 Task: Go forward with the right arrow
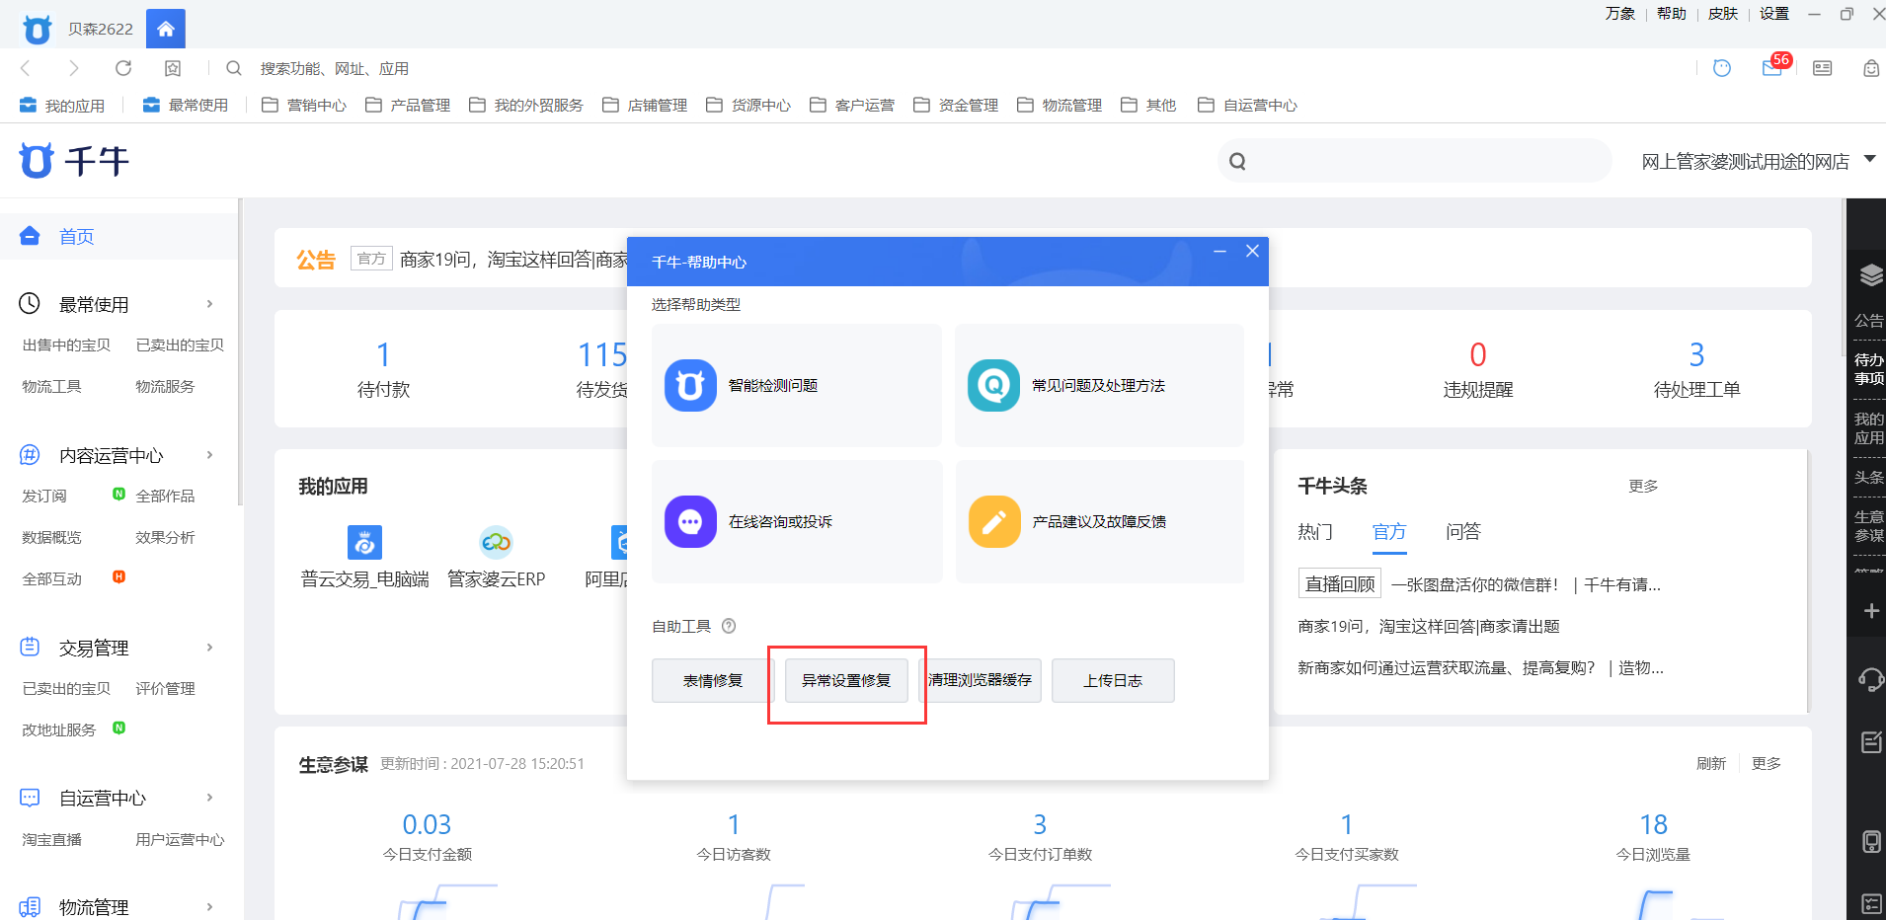(74, 68)
